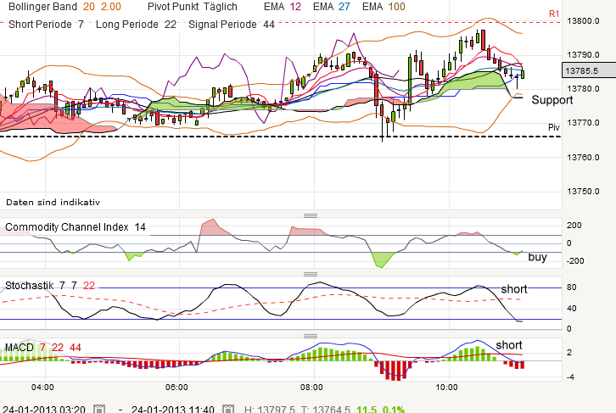Select the Commodity Channel Index 14 label
The height and width of the screenshot is (413, 616).
(76, 227)
